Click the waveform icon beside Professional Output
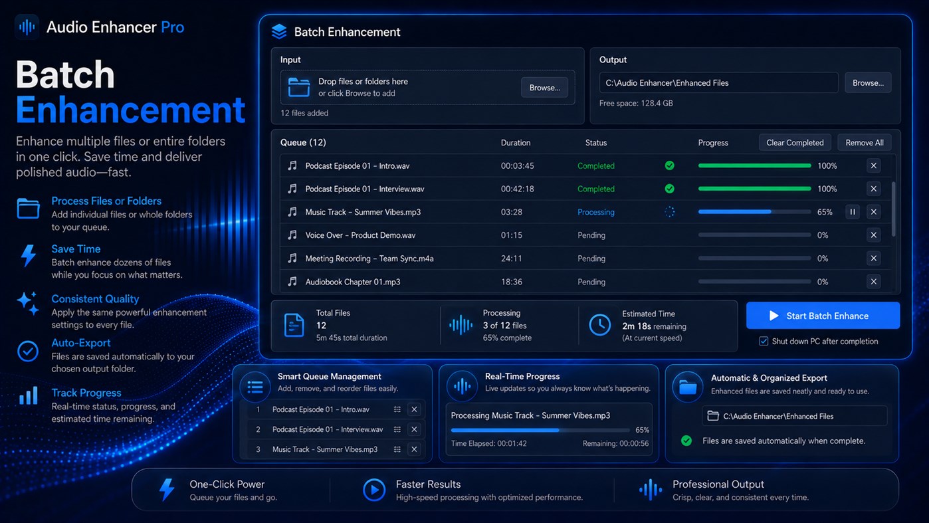The height and width of the screenshot is (523, 929). coord(650,490)
